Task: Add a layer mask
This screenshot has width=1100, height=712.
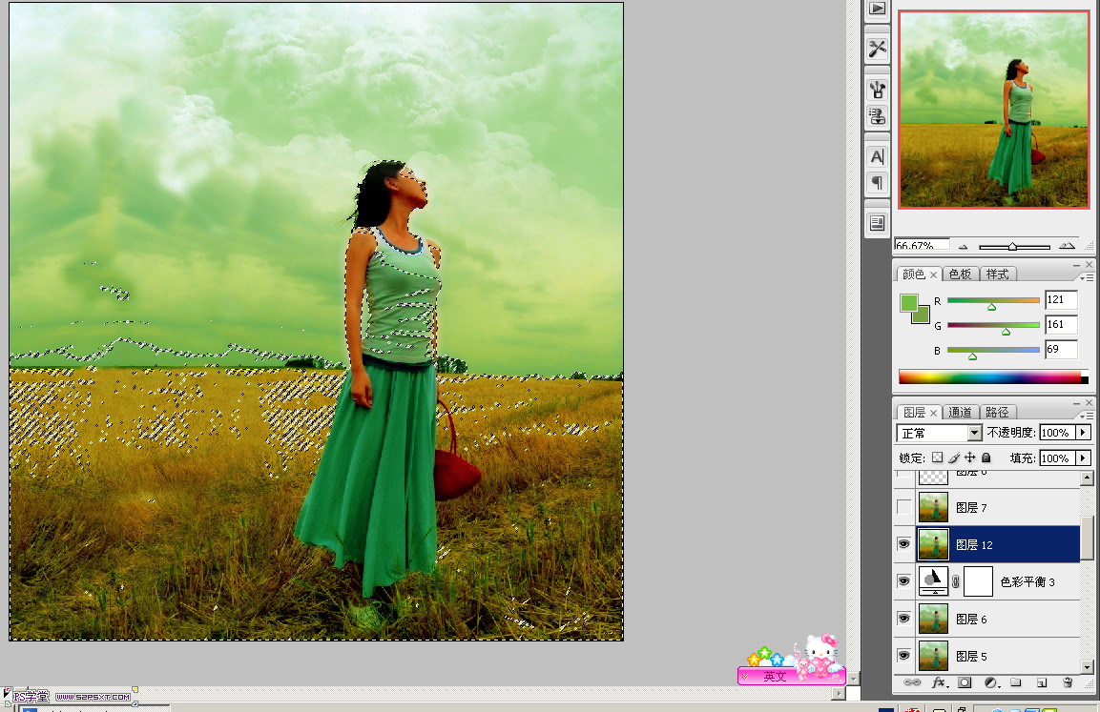Action: point(965,682)
